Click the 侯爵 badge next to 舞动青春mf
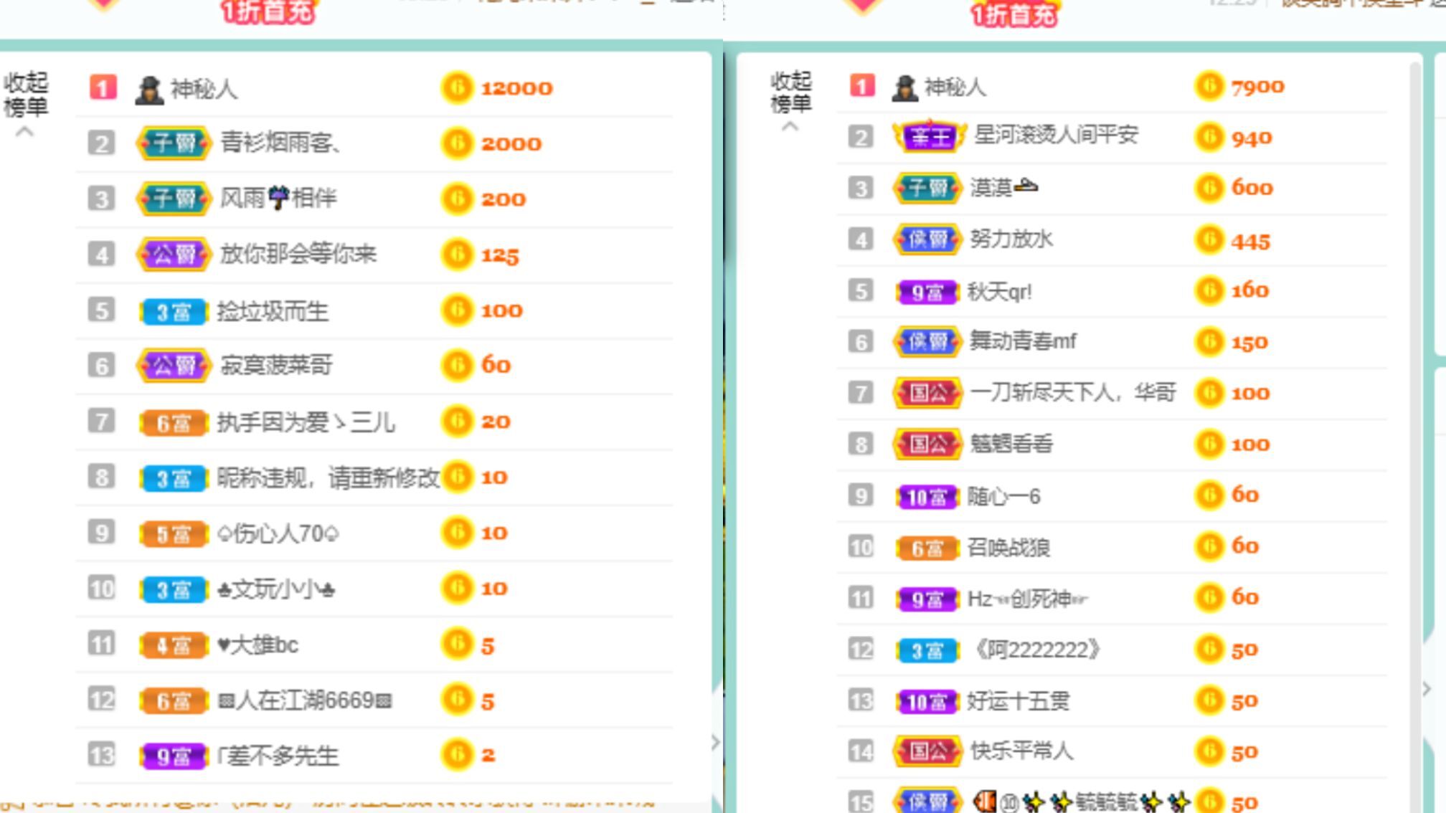This screenshot has width=1446, height=813. coord(927,341)
